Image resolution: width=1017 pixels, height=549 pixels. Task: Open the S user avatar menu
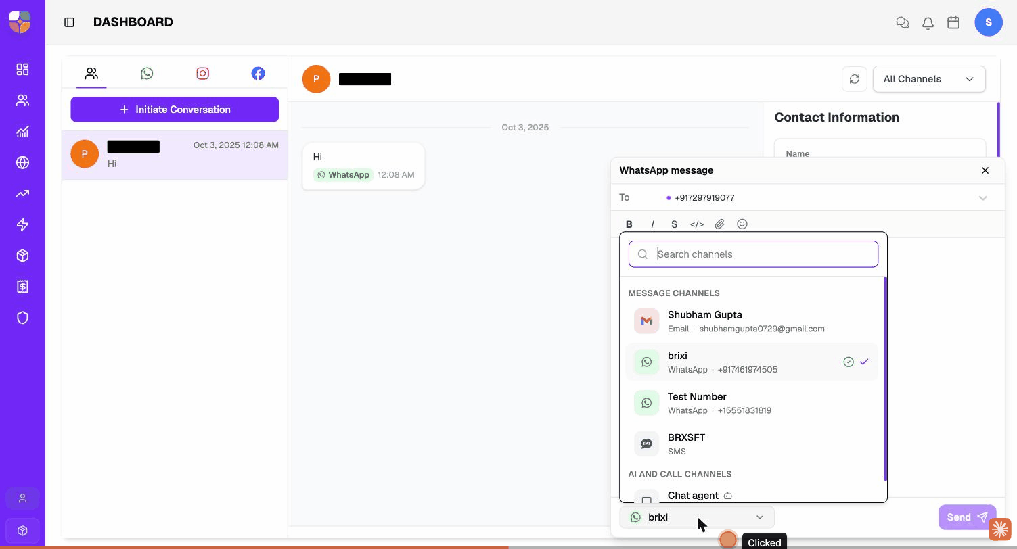pyautogui.click(x=989, y=22)
